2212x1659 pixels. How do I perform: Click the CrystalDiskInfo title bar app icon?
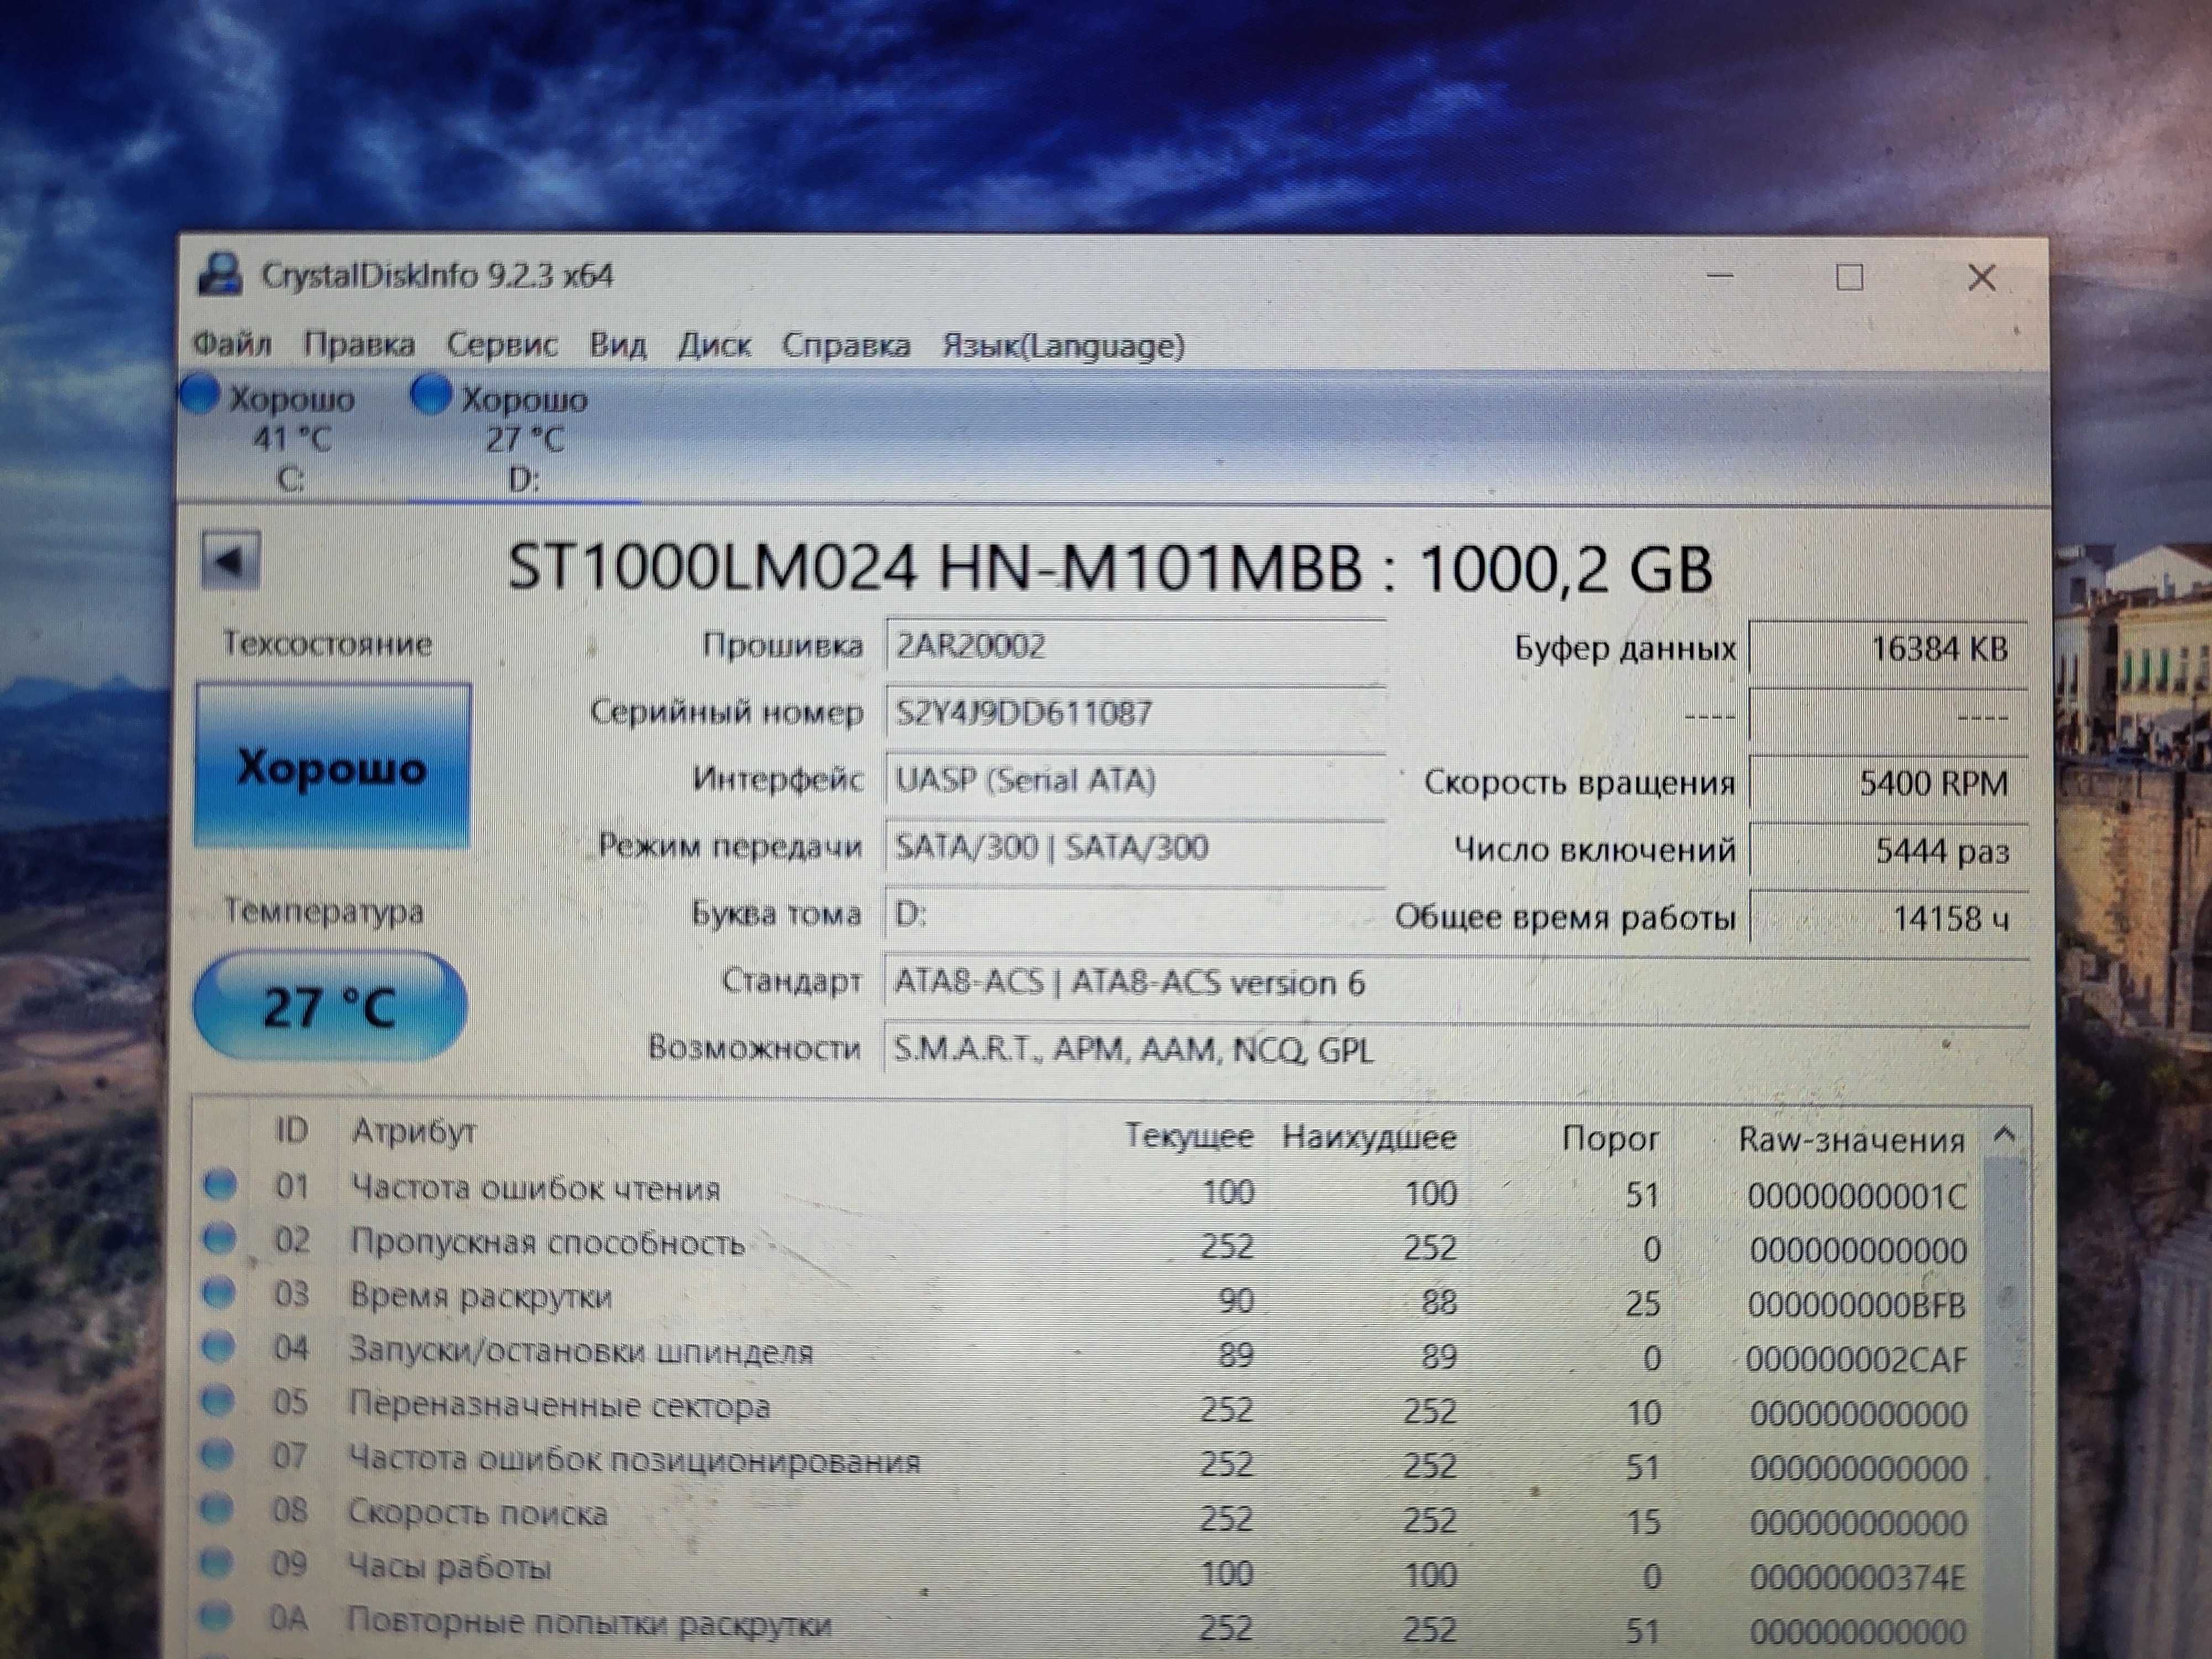pyautogui.click(x=220, y=275)
